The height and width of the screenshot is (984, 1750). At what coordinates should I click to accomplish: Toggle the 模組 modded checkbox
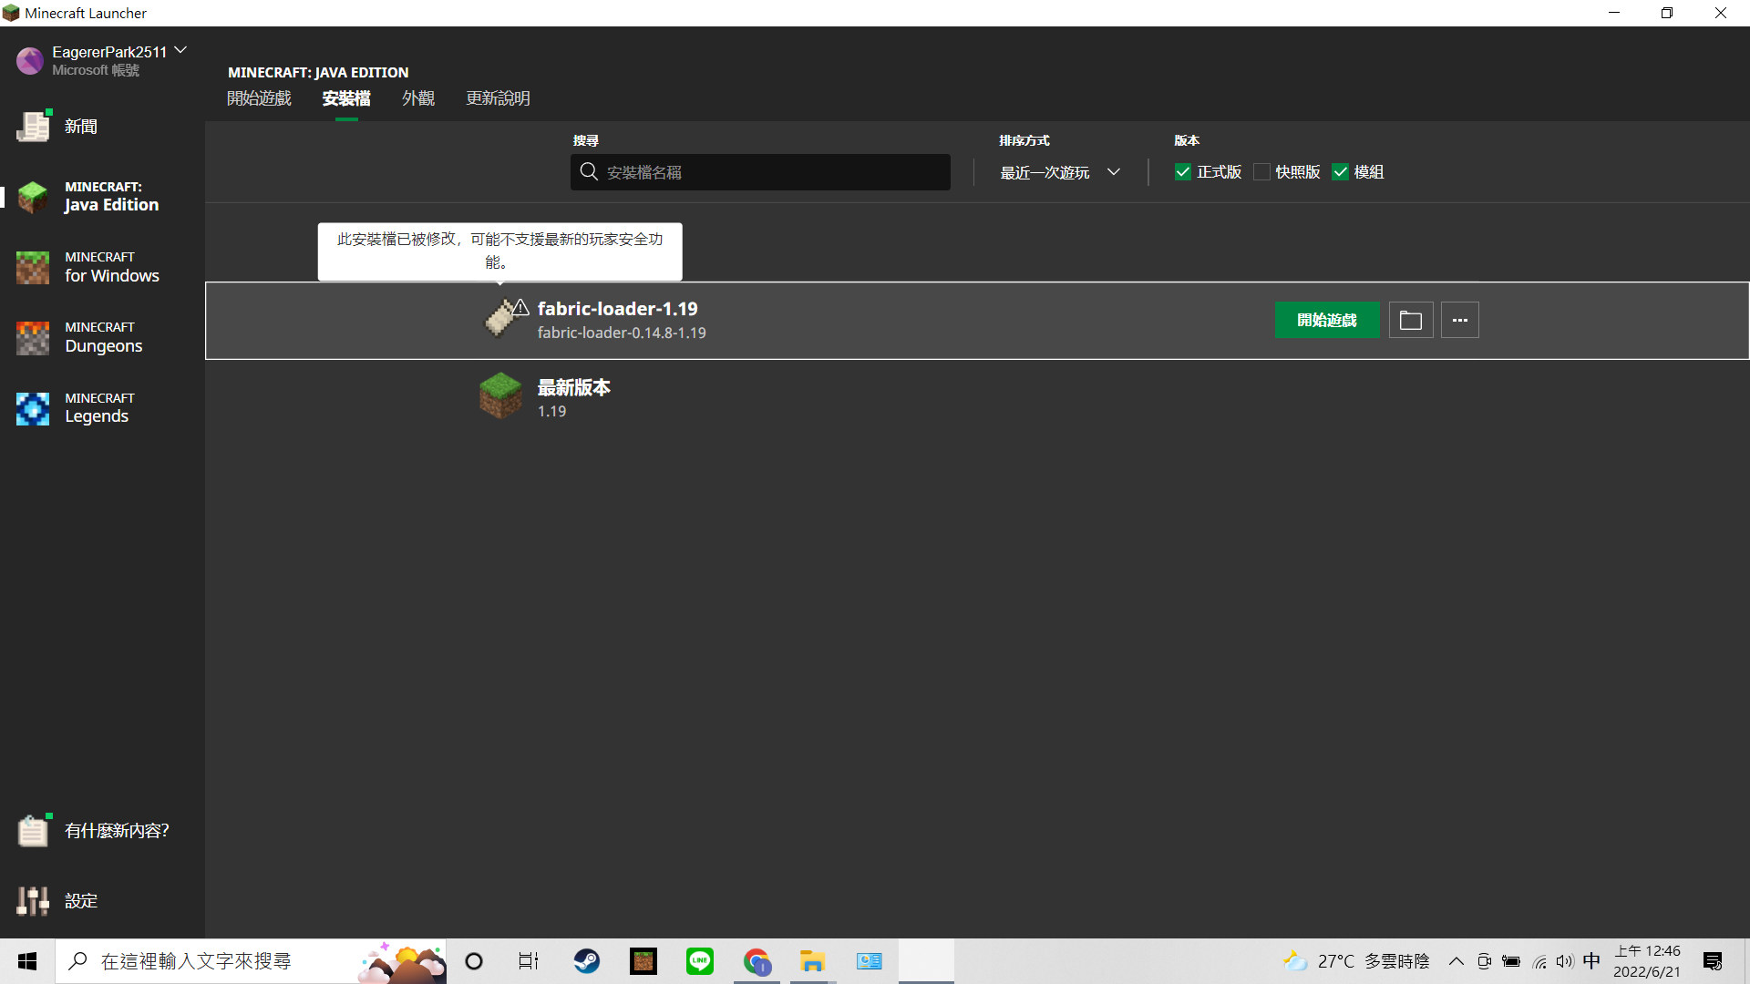click(x=1340, y=171)
